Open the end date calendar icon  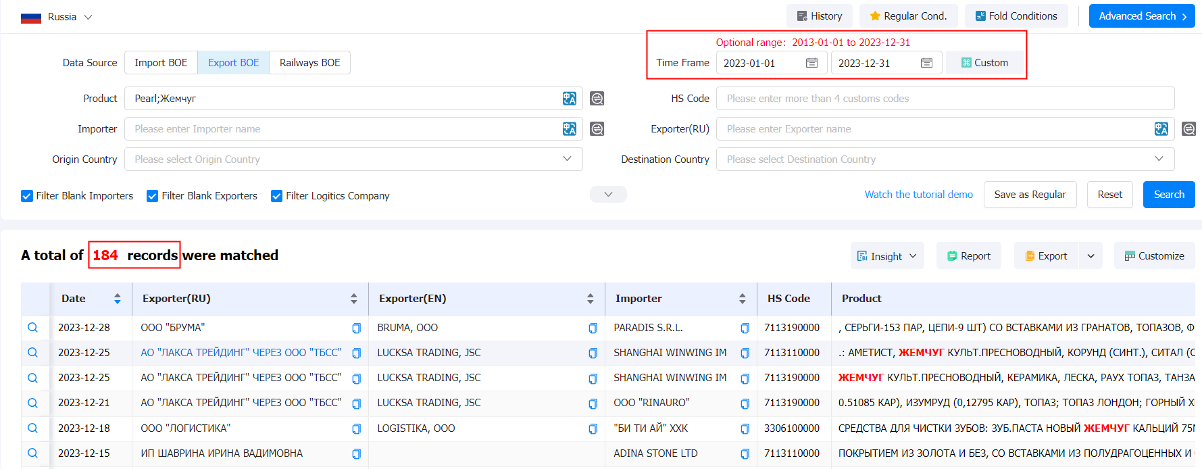tap(927, 63)
